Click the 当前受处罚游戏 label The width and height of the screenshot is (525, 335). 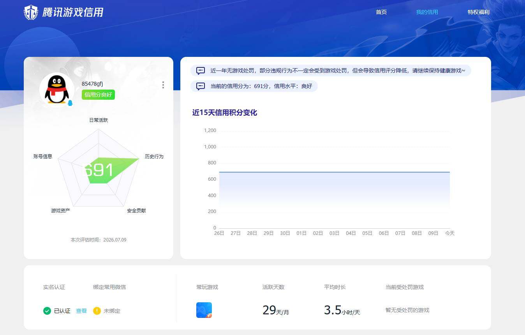tap(405, 287)
